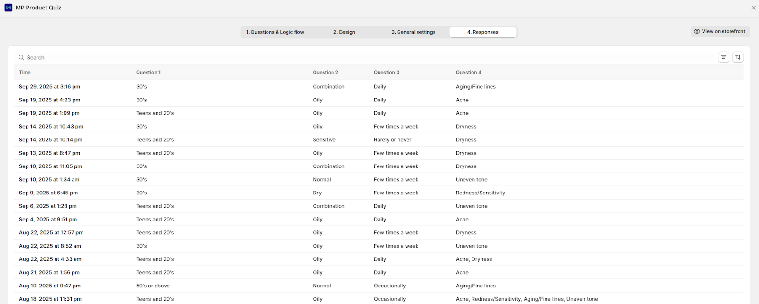The width and height of the screenshot is (759, 304).
Task: Switch to Questions & Logic flow tab
Action: (x=275, y=32)
